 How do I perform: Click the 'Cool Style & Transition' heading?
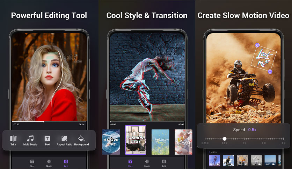(x=147, y=15)
